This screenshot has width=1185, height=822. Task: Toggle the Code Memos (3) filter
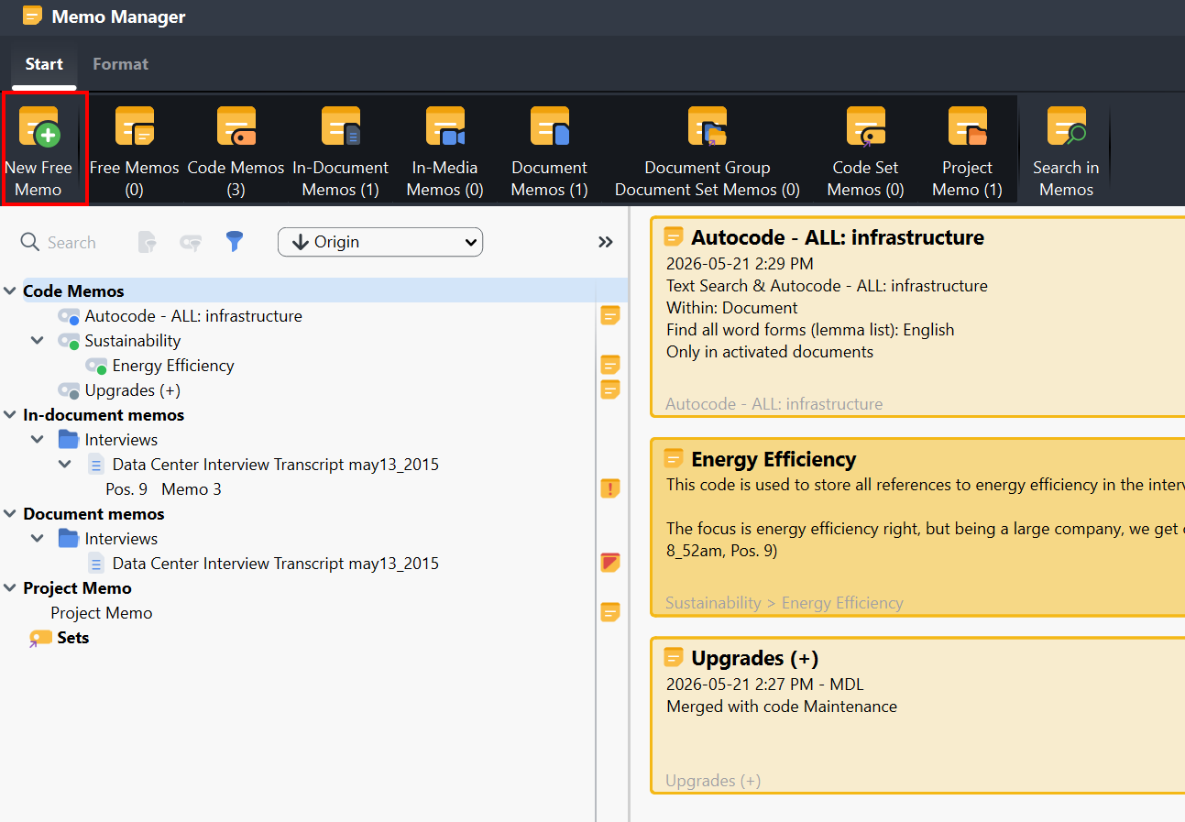236,148
